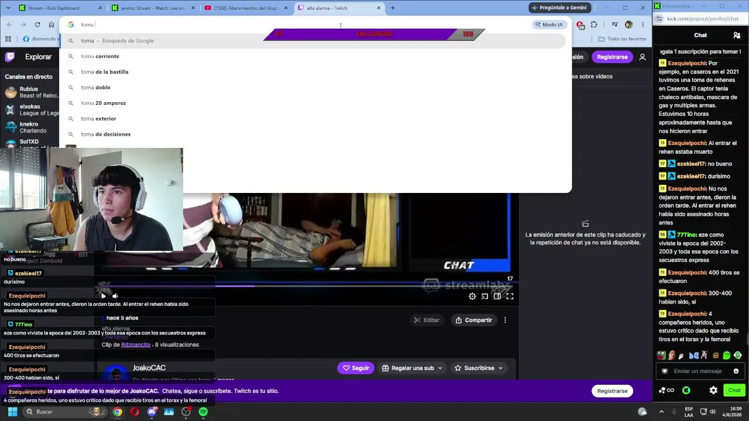This screenshot has width=749, height=421.
Task: Open Spotify from the taskbar
Action: [203, 412]
